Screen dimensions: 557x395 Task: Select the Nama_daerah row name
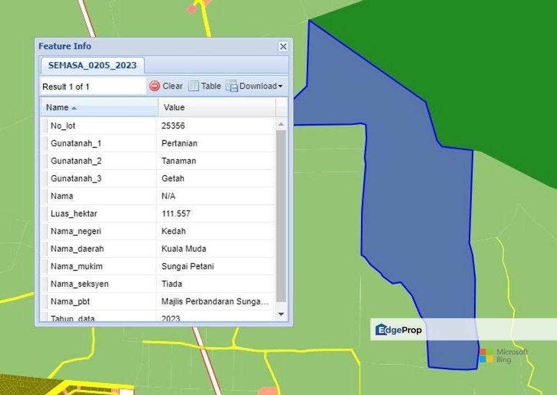(77, 249)
